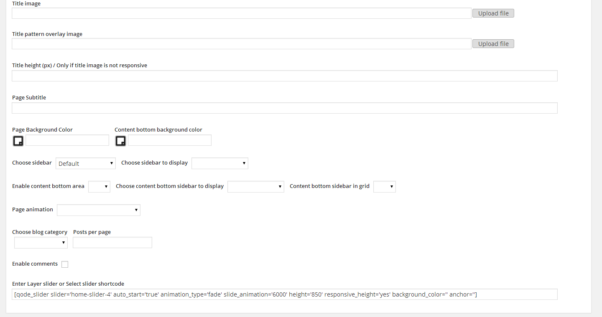
Task: Open Choose content bottom sidebar dropdown
Action: pos(256,187)
